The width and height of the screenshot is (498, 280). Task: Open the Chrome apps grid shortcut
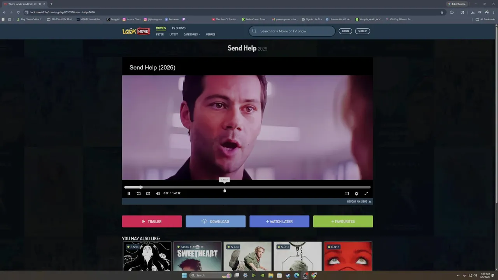(x=9, y=19)
